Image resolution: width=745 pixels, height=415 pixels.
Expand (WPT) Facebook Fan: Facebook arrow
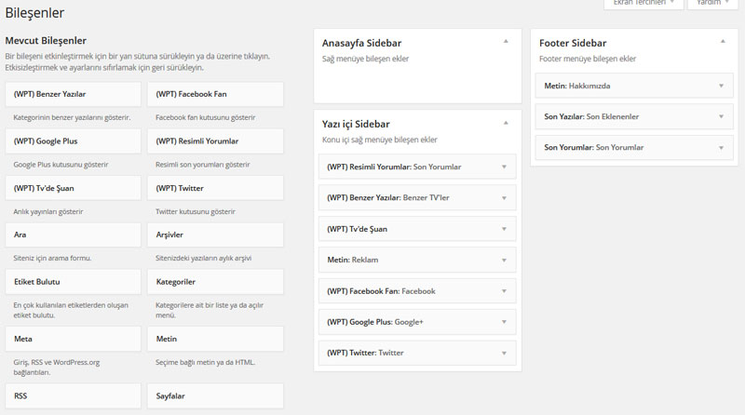tap(504, 291)
